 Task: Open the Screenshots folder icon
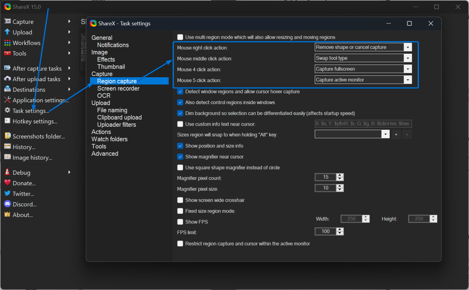(x=7, y=136)
